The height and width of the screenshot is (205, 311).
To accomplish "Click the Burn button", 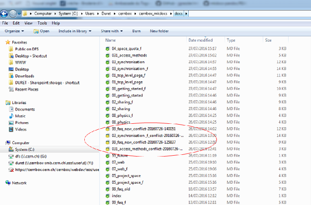I will click(136, 31).
